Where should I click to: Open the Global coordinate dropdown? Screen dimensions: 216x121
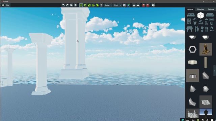pyautogui.click(x=108, y=5)
